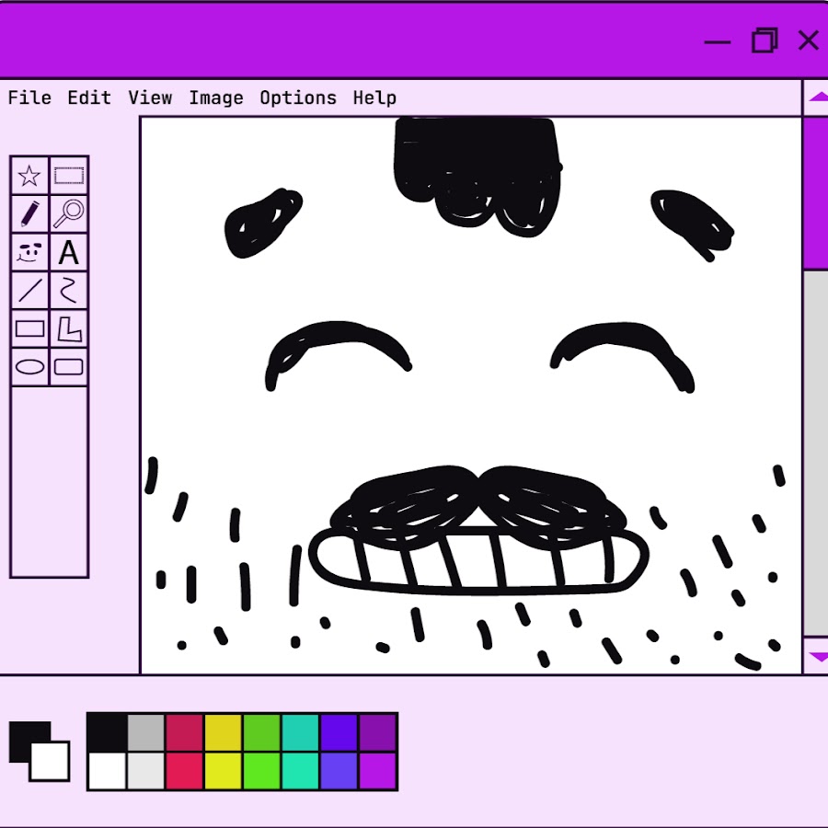Image resolution: width=828 pixels, height=828 pixels.
Task: Pick the bright pink-red swatch in bottom row
Action: click(x=184, y=771)
